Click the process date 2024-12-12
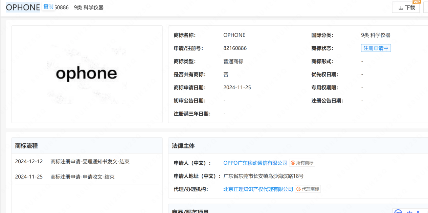This screenshot has height=213, width=428. click(29, 162)
